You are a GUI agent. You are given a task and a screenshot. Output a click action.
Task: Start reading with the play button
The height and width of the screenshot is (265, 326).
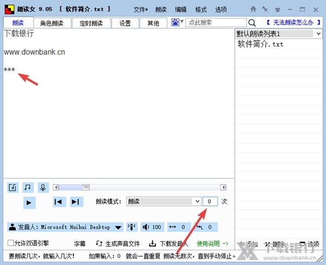click(x=29, y=203)
